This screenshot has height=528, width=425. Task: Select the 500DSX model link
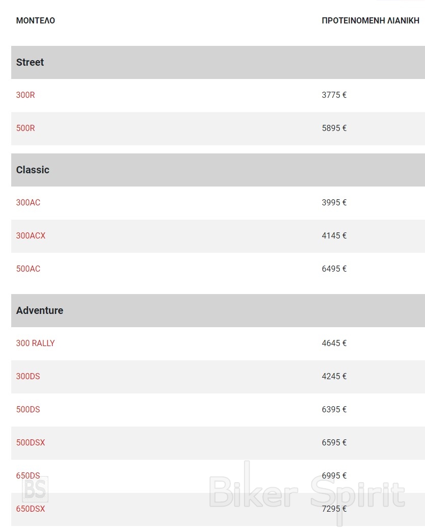[31, 443]
